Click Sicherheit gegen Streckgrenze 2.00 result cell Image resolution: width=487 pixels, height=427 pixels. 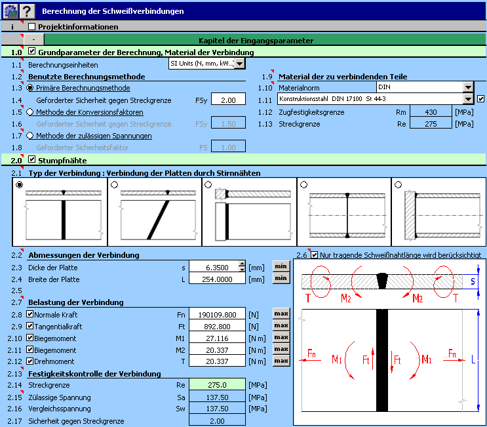point(217,420)
